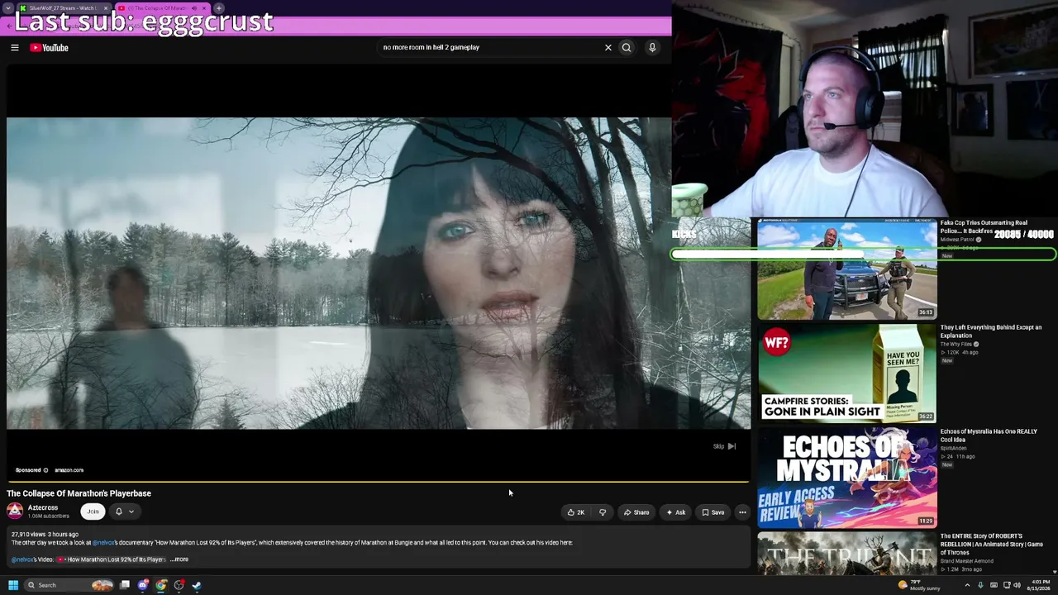The height and width of the screenshot is (595, 1058).
Task: Click the Windows taskbar Search box
Action: point(69,585)
